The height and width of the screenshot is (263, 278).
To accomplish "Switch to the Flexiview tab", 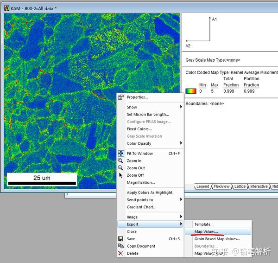I will click(x=221, y=186).
